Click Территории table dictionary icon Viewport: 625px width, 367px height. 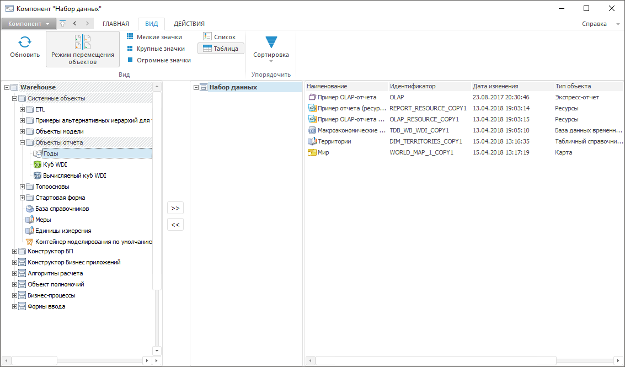(x=312, y=141)
